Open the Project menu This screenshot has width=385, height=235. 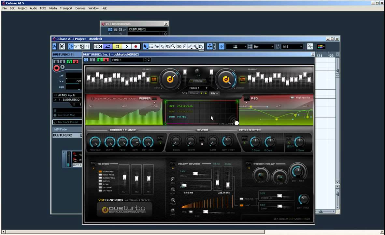point(22,8)
